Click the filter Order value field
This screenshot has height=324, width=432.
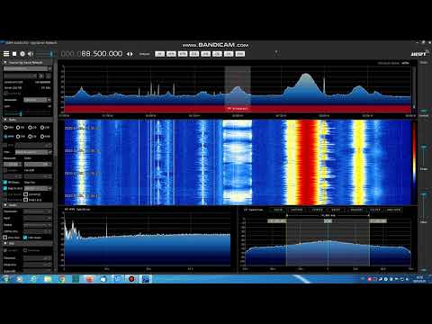pos(38,164)
